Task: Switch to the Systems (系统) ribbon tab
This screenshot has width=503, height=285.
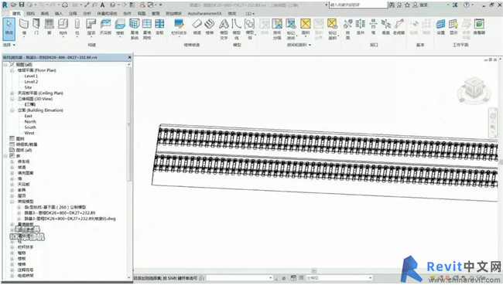Action: point(45,13)
